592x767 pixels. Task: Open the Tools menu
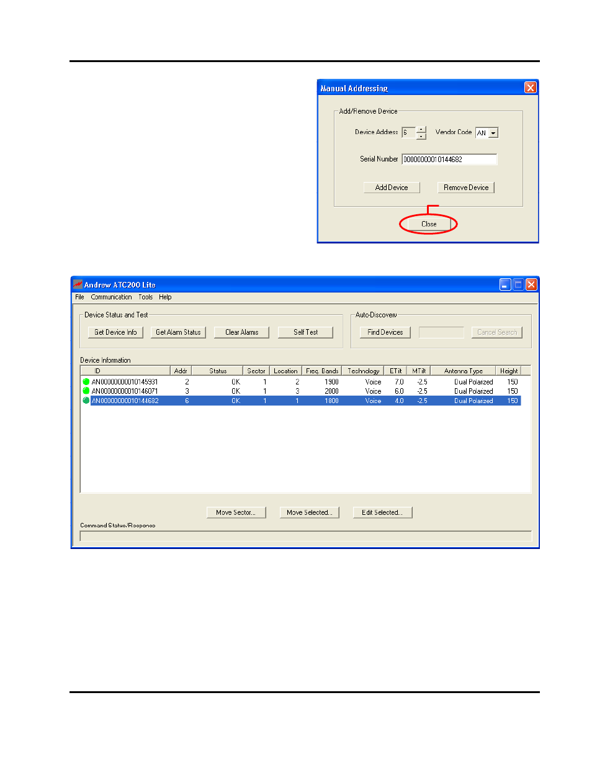146,297
